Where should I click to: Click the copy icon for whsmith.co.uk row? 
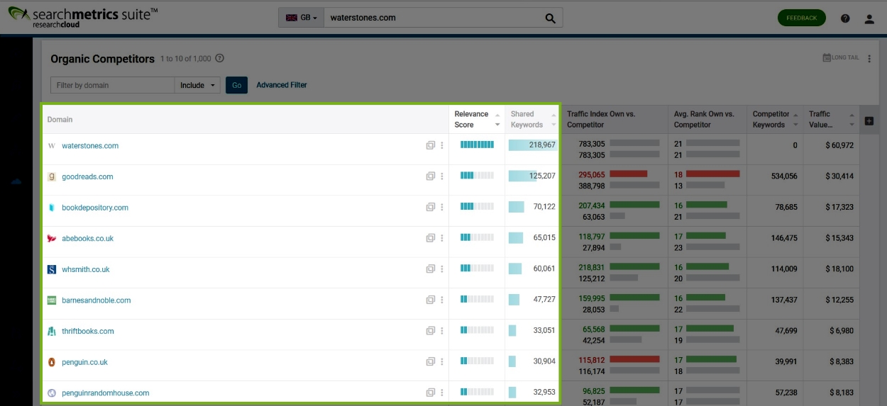[x=430, y=269]
